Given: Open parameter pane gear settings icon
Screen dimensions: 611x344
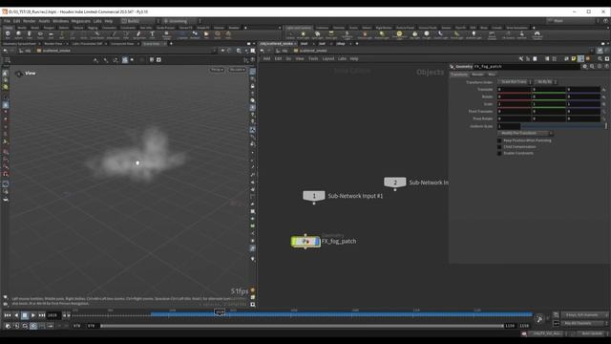Looking at the screenshot, I should coord(585,67).
